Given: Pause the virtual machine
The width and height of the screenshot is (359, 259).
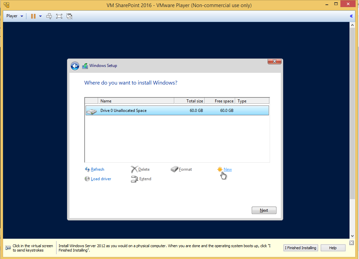Looking at the screenshot, I should pos(33,16).
